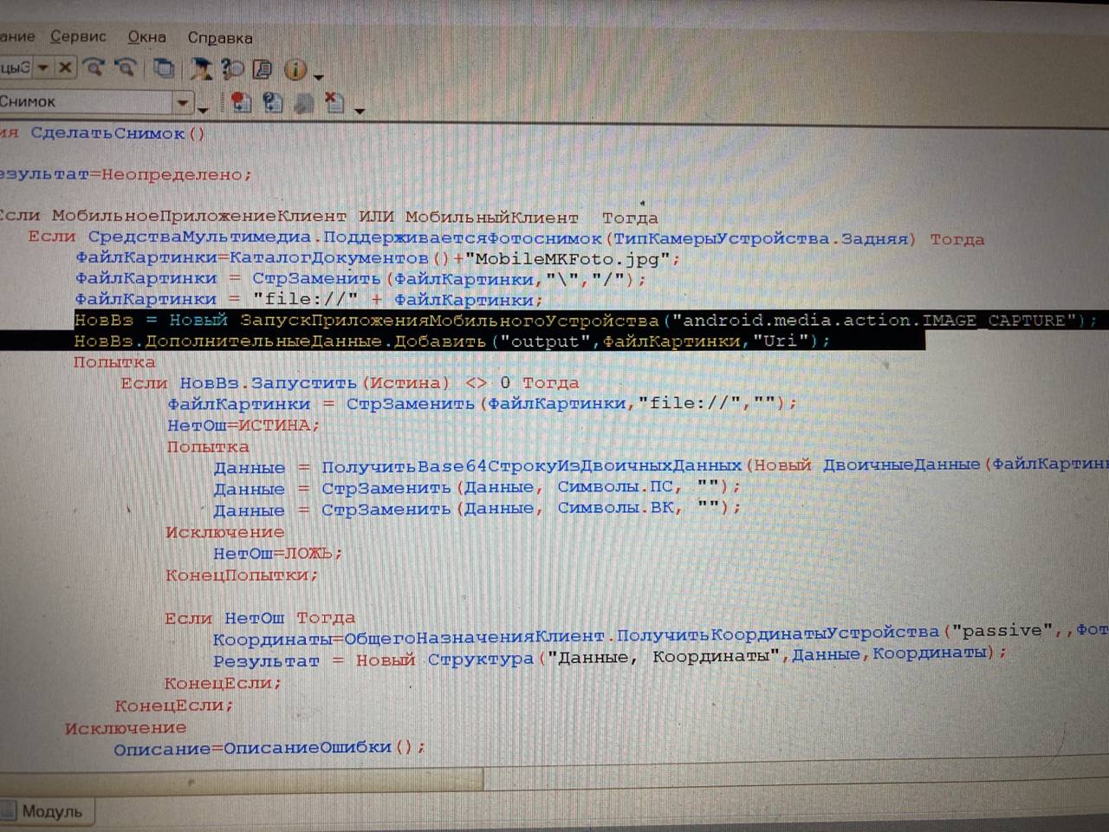Viewport: 1109px width, 832px height.
Task: Open the search text dropdown arrow
Action: coord(42,67)
